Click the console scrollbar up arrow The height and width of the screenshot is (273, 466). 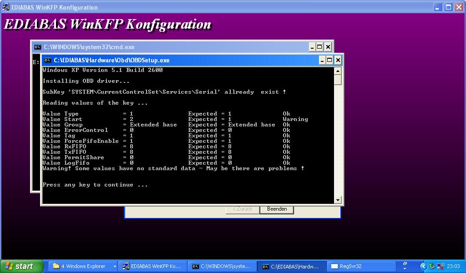point(338,71)
